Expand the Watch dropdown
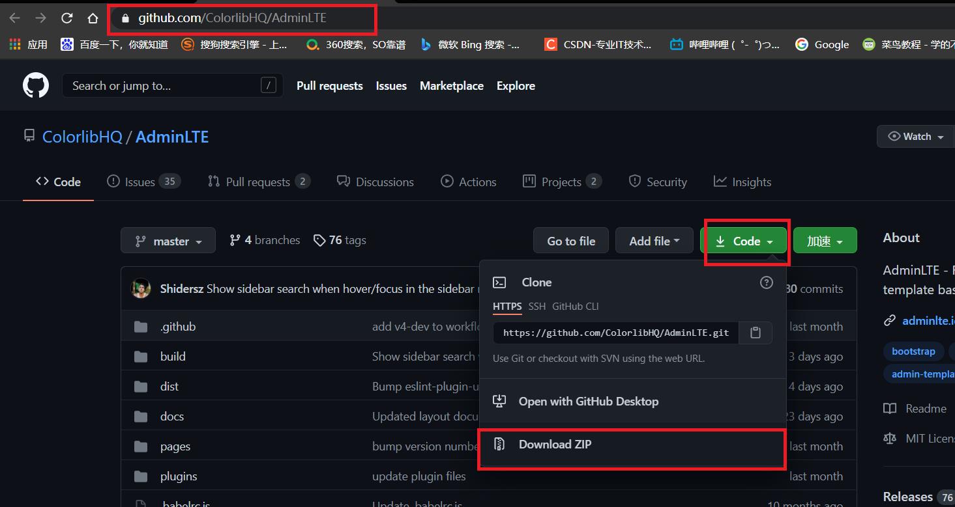This screenshot has width=955, height=507. click(916, 137)
